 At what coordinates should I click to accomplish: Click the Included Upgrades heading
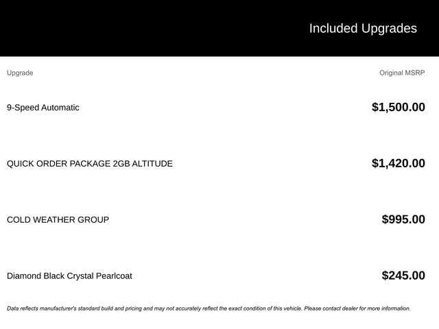tap(362, 28)
